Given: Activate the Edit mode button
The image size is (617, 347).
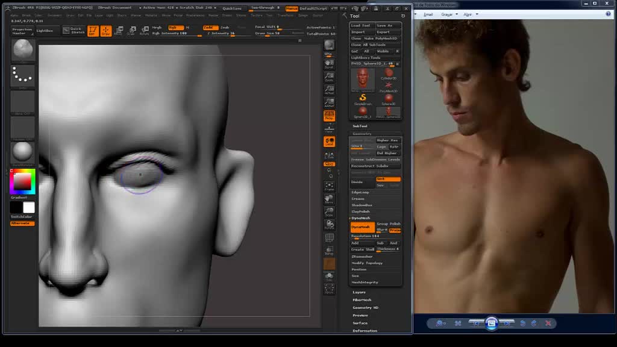Looking at the screenshot, I should [93, 31].
